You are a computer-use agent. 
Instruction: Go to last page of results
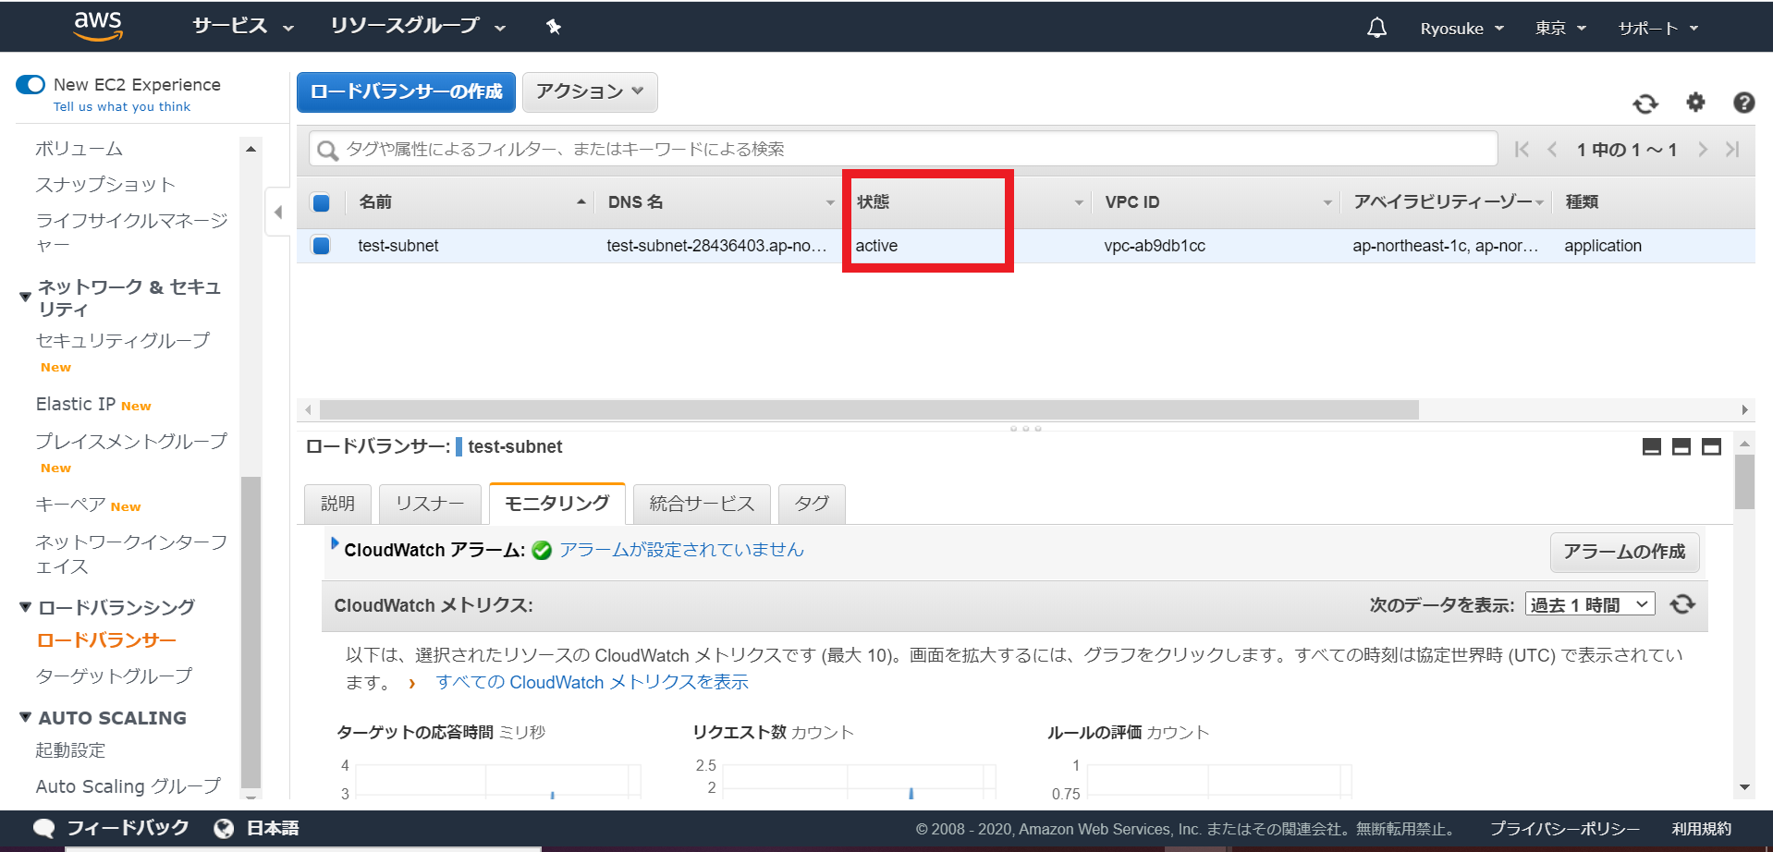(x=1732, y=150)
